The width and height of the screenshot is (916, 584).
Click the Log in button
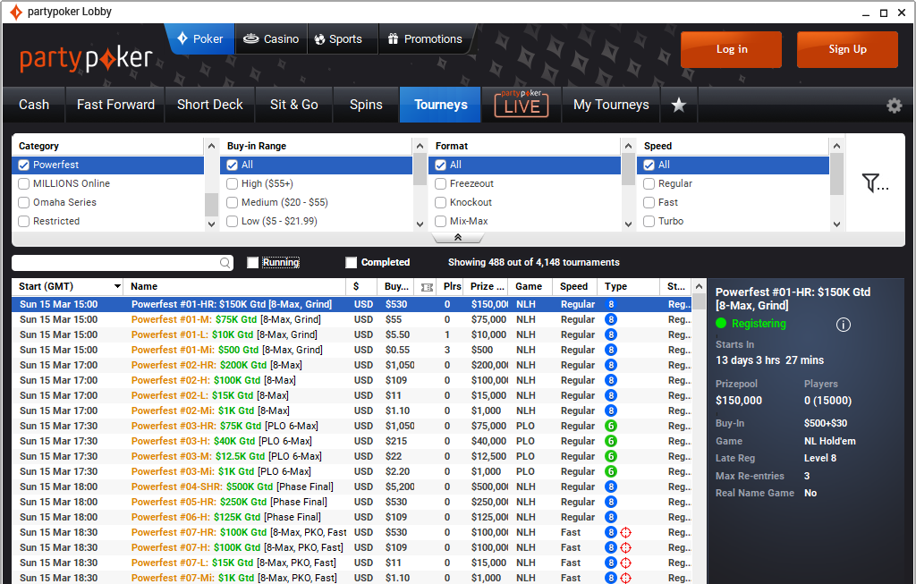[732, 50]
